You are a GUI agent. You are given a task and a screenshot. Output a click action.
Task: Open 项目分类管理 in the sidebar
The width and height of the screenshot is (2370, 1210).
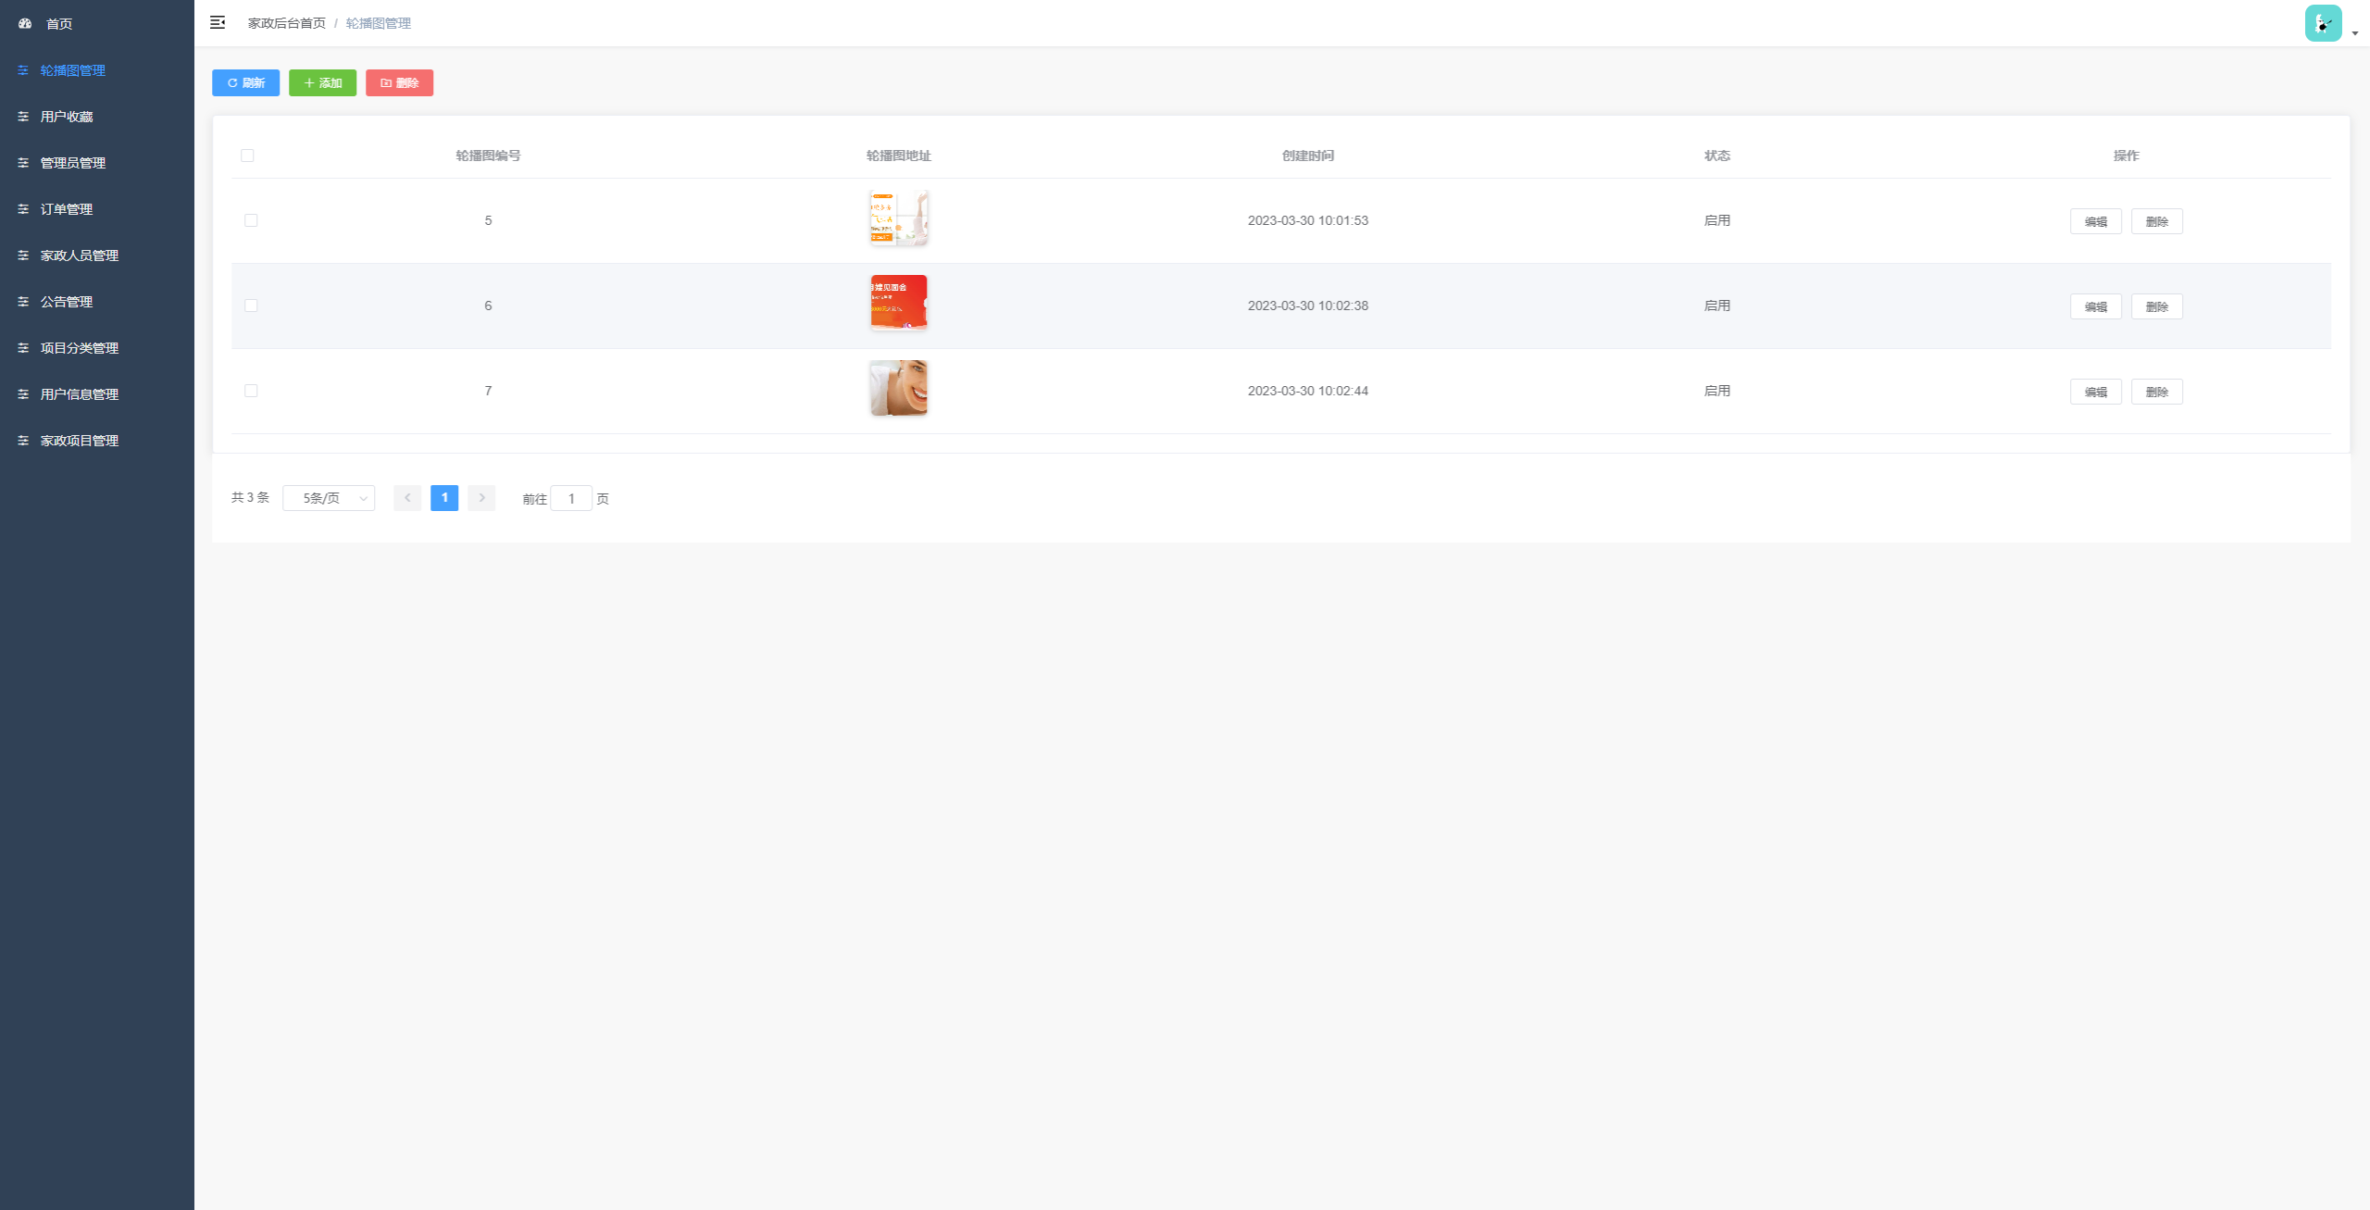click(x=79, y=348)
